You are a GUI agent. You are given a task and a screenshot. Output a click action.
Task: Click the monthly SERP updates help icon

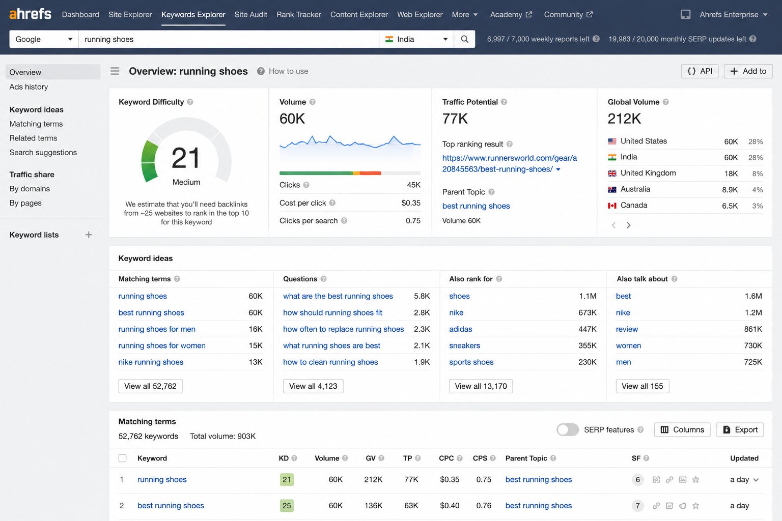coord(752,39)
